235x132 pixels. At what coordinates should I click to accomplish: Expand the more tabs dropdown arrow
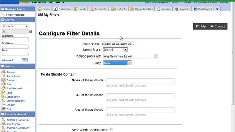[217, 9]
